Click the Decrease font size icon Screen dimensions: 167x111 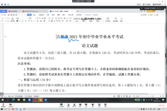[x=40, y=18]
